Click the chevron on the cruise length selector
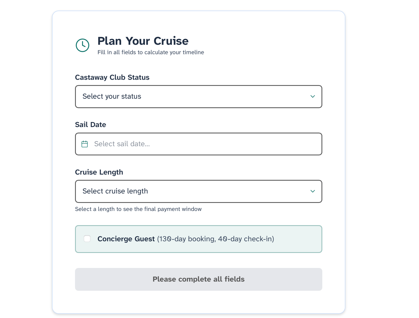Screen dimensions: 419x318 point(313,191)
